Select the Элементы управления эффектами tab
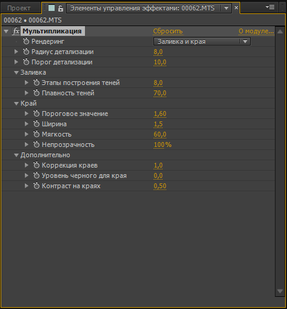The height and width of the screenshot is (309, 287). pyautogui.click(x=142, y=8)
